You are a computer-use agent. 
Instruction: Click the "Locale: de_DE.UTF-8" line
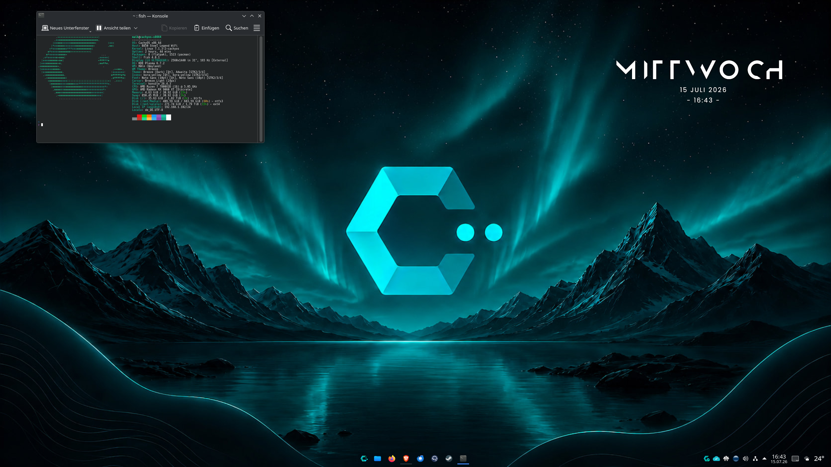[147, 110]
